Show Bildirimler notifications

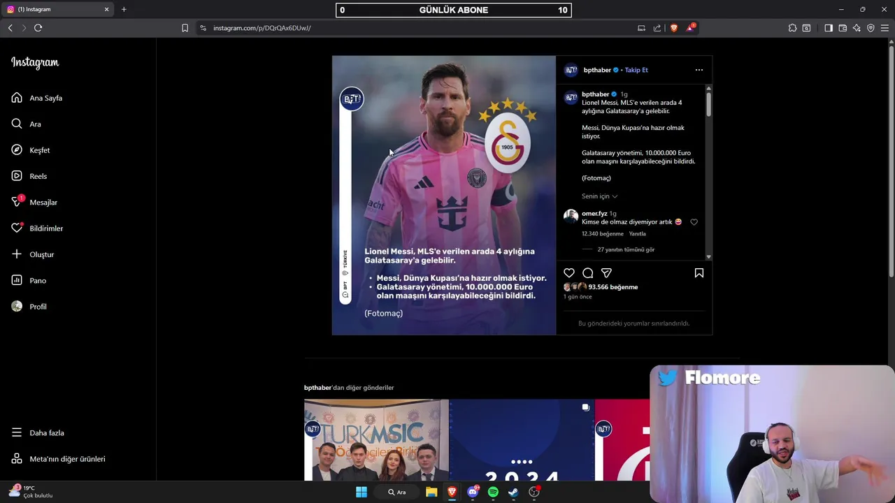click(37, 228)
